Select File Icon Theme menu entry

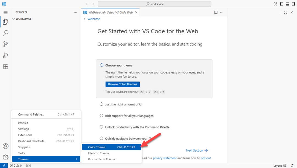[x=98, y=153]
